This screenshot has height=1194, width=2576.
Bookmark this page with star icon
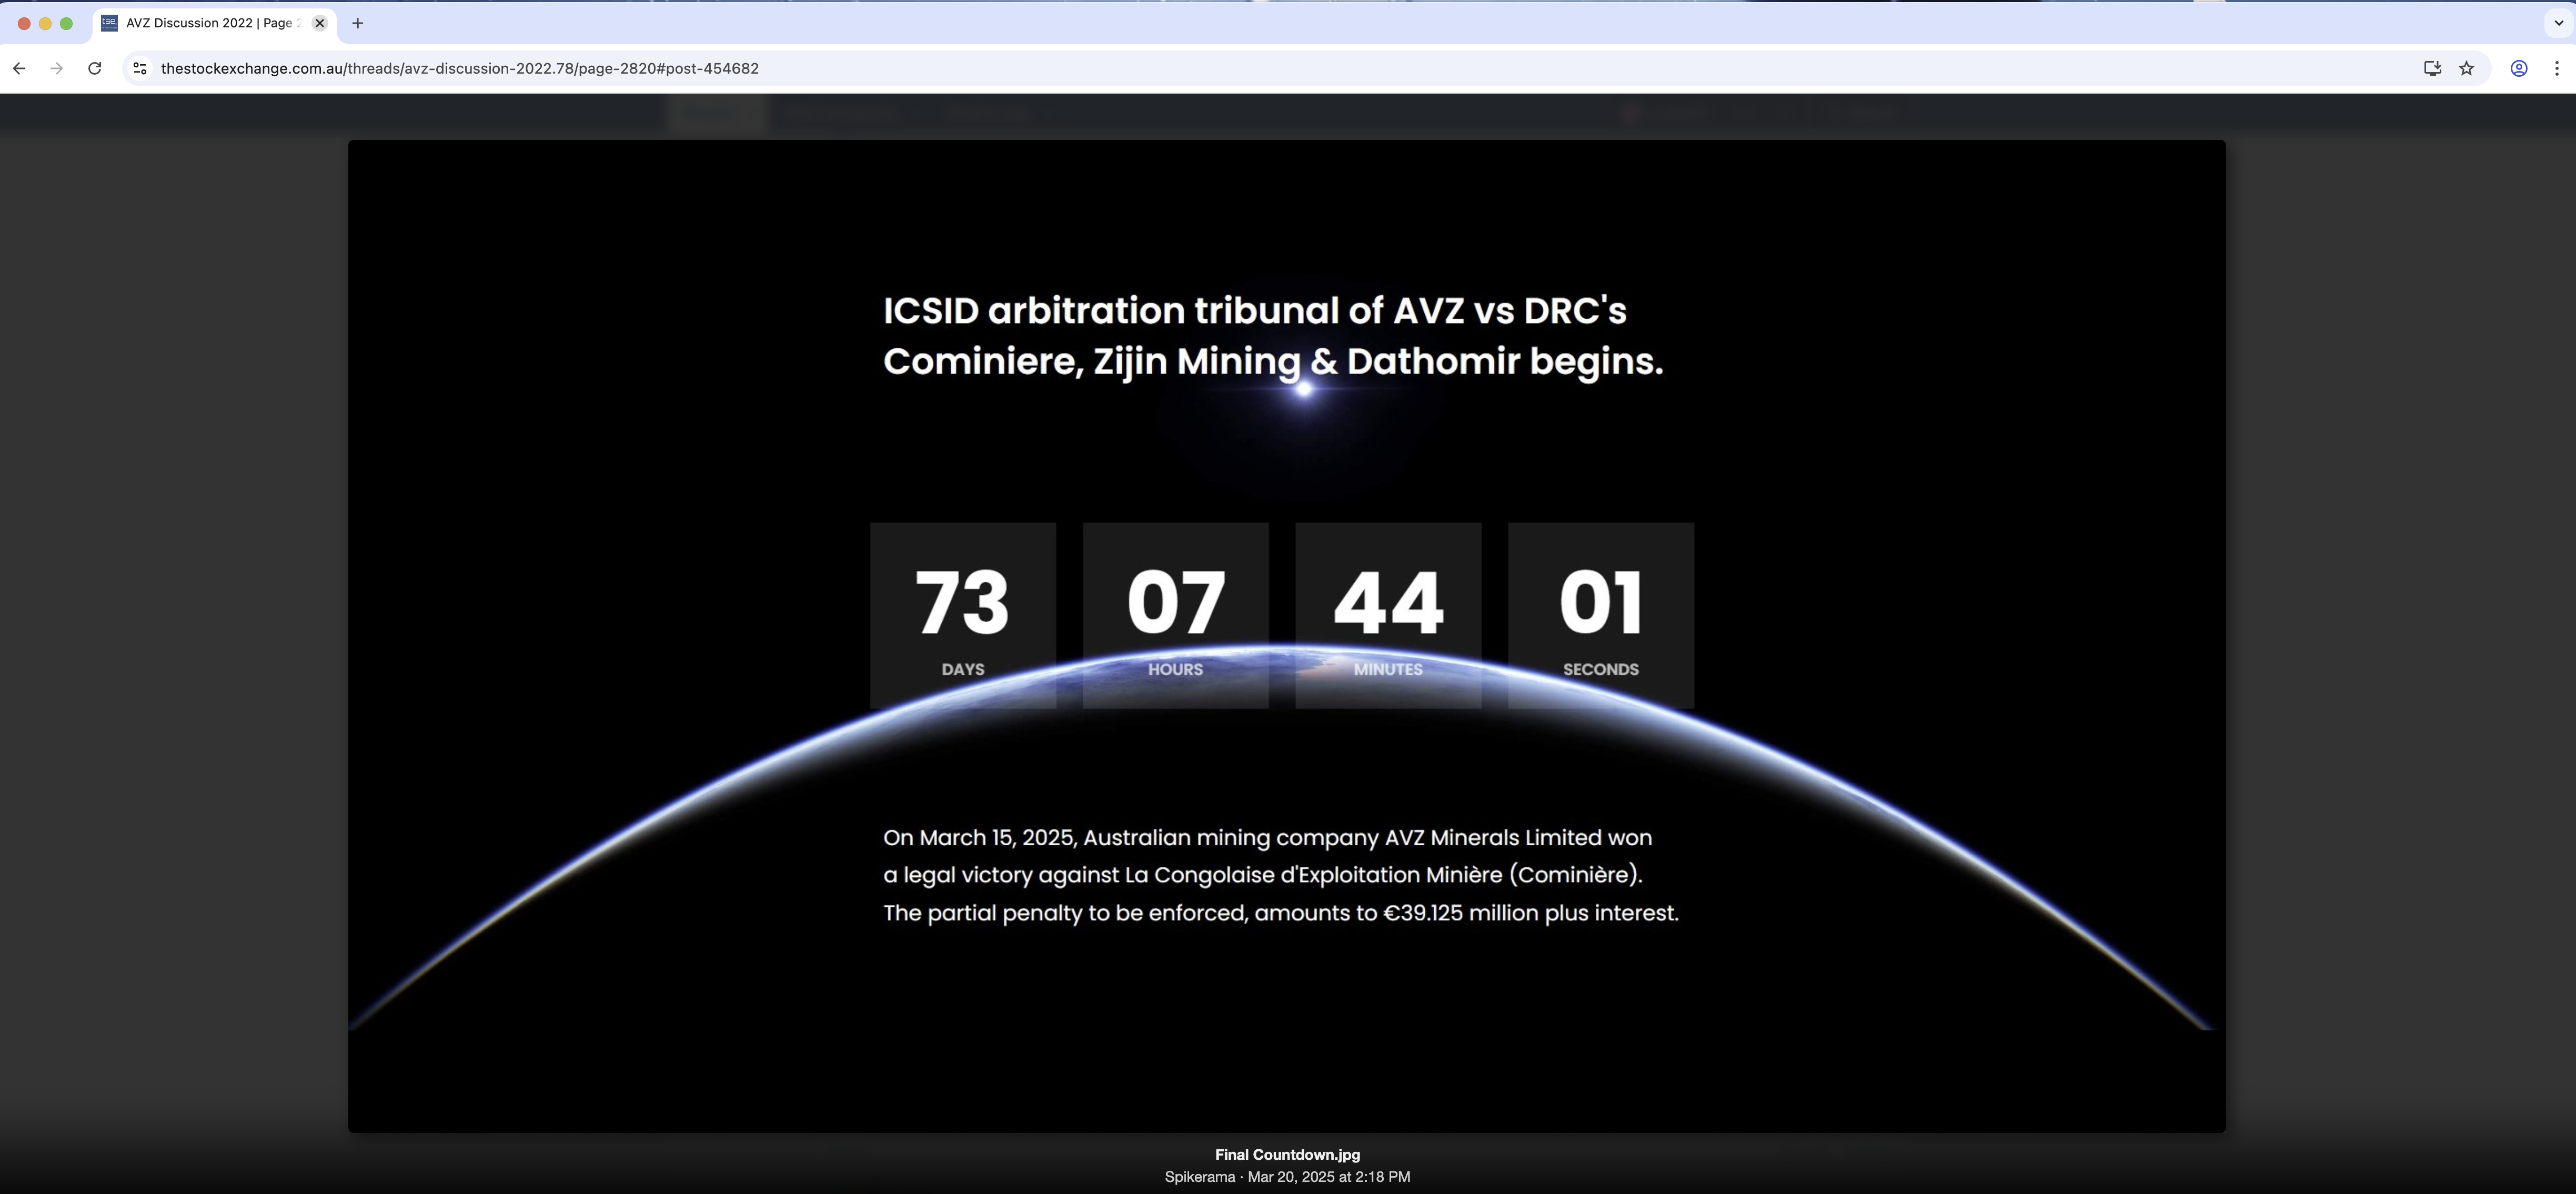pos(2466,68)
